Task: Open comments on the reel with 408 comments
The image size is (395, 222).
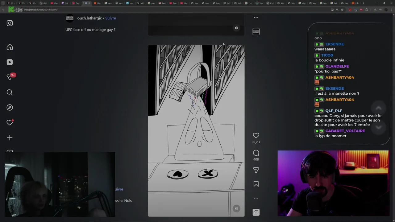Action: (256, 153)
